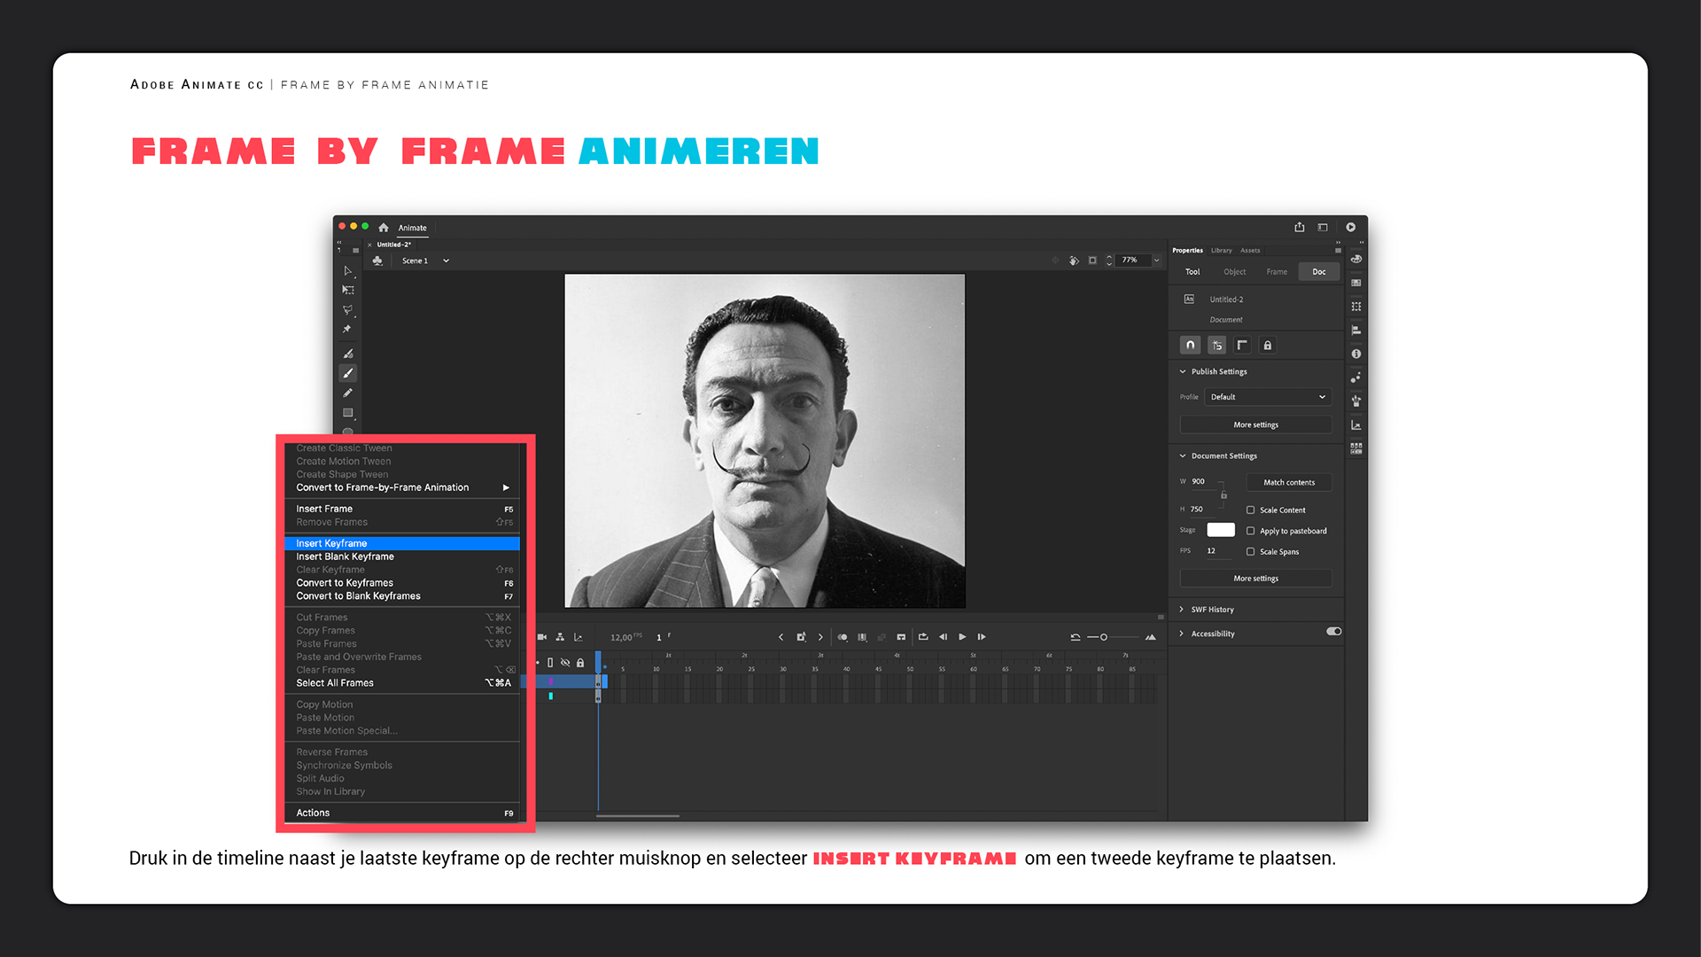Click the timeline loop playback icon
This screenshot has height=957, width=1701.
(x=923, y=637)
